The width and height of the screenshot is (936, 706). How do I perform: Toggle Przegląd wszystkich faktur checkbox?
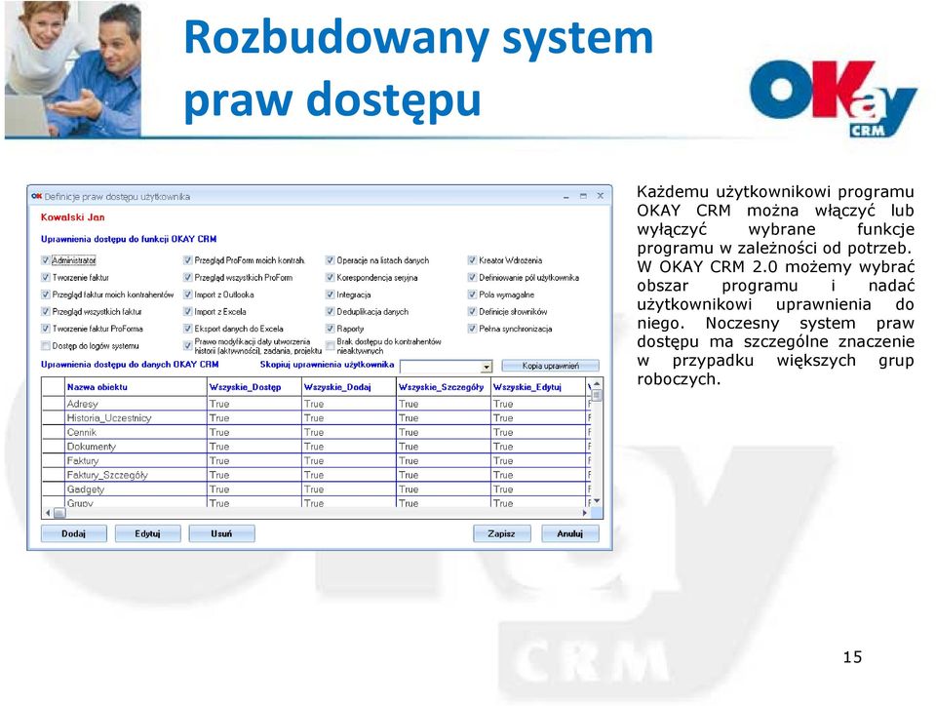click(x=46, y=311)
